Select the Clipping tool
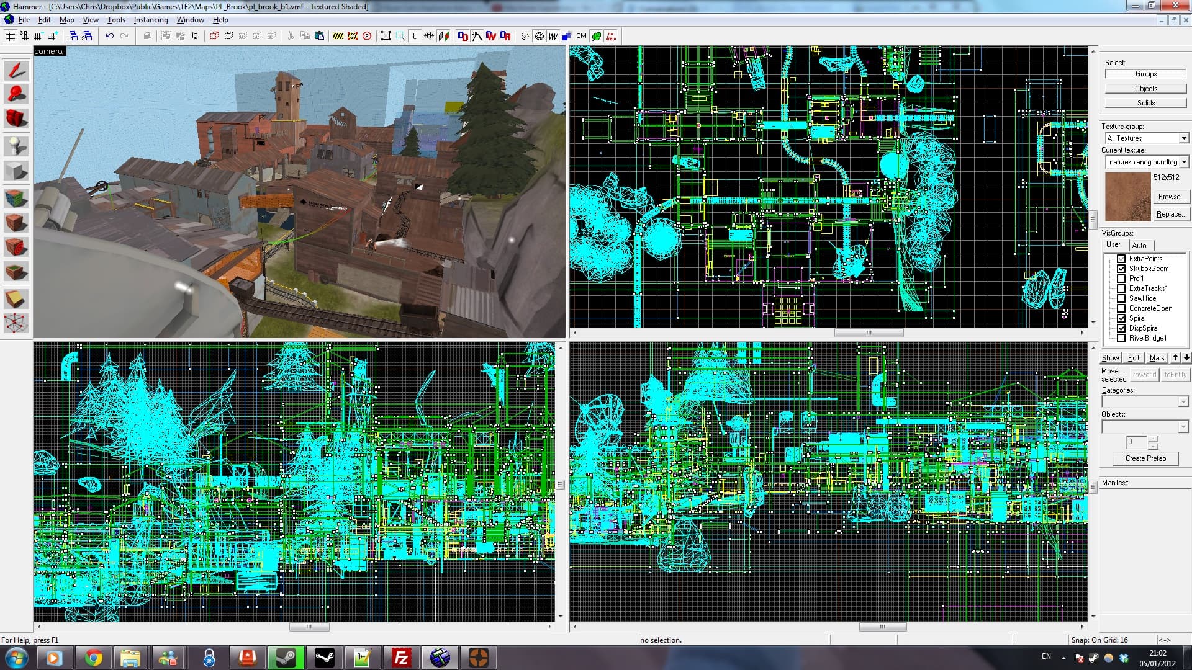Image resolution: width=1192 pixels, height=670 pixels. [x=16, y=299]
